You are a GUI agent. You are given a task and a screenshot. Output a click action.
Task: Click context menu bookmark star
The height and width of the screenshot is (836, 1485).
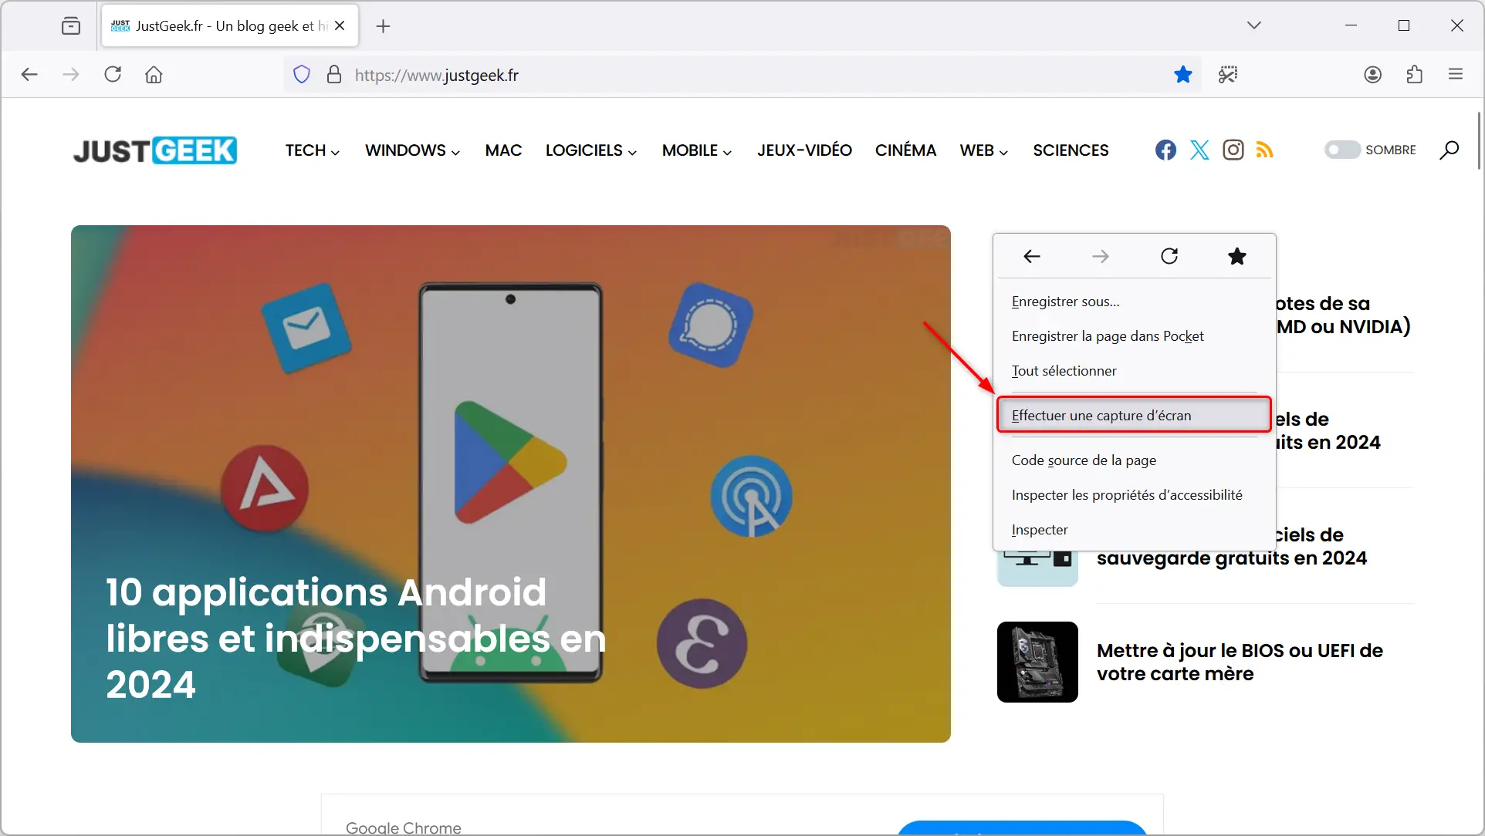coord(1237,256)
